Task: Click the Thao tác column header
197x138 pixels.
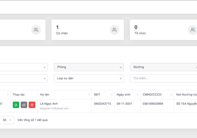Action: click(x=18, y=95)
